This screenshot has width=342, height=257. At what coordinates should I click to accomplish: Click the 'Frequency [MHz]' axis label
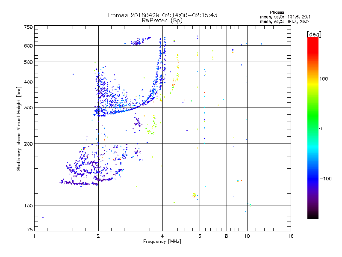(162, 242)
